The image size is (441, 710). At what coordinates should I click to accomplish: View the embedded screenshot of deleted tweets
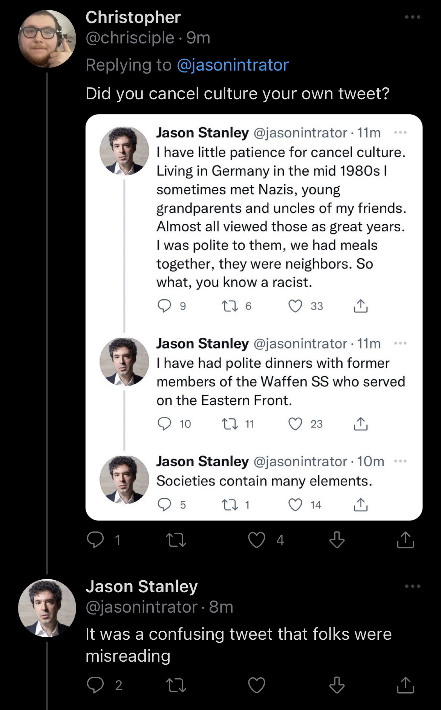254,317
